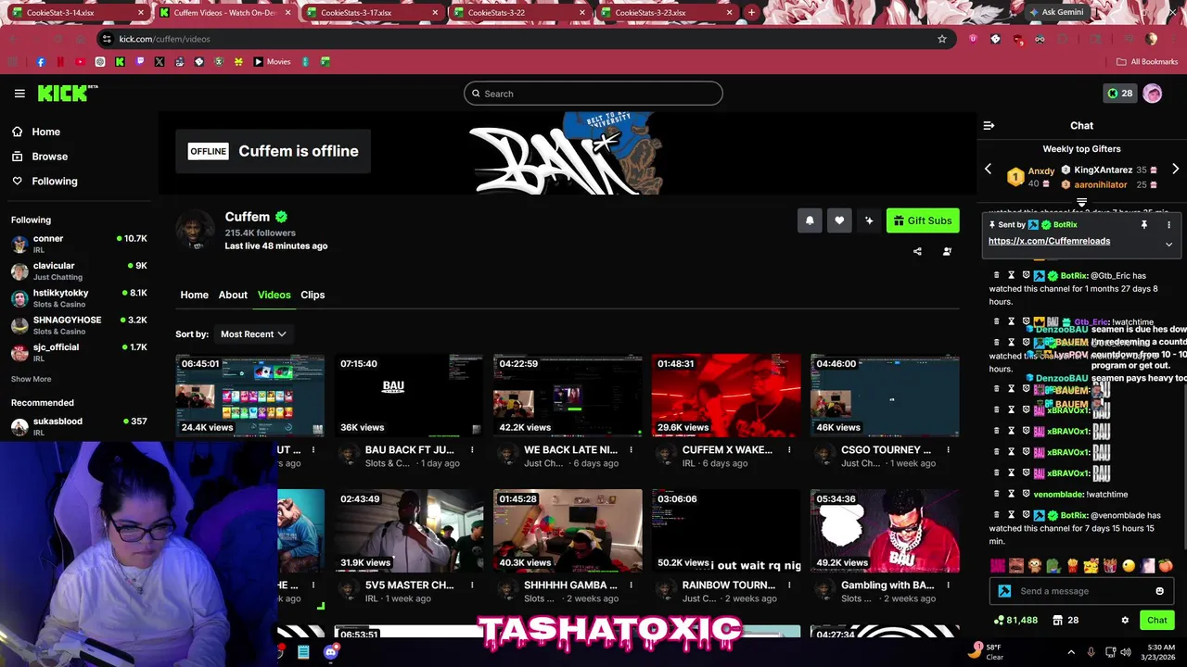Go to next weekly top gifters
This screenshot has height=667, width=1187.
tap(1175, 169)
